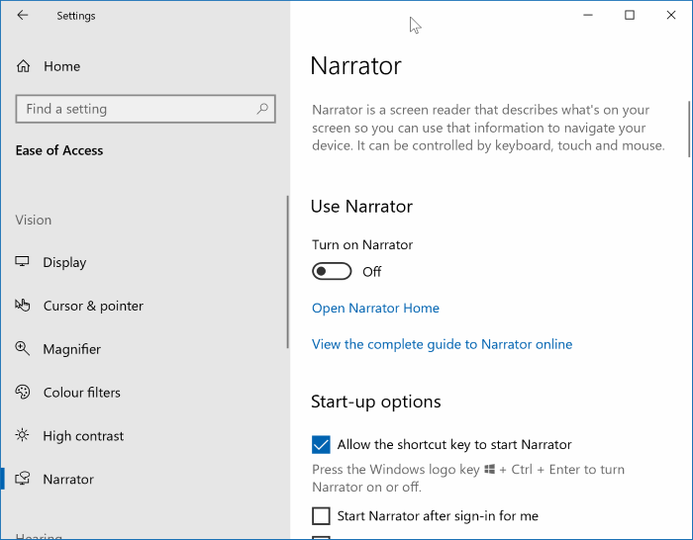
Task: Uncheck Allow the shortcut key to start Narrator
Action: coord(321,445)
